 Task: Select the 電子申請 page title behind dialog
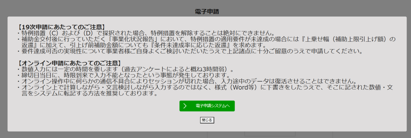tap(207, 11)
